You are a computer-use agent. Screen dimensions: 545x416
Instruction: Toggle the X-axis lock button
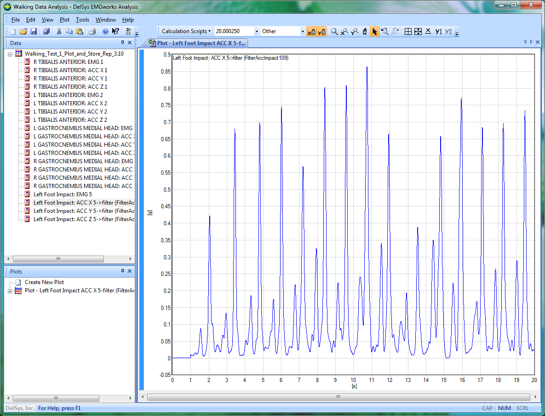(x=311, y=31)
